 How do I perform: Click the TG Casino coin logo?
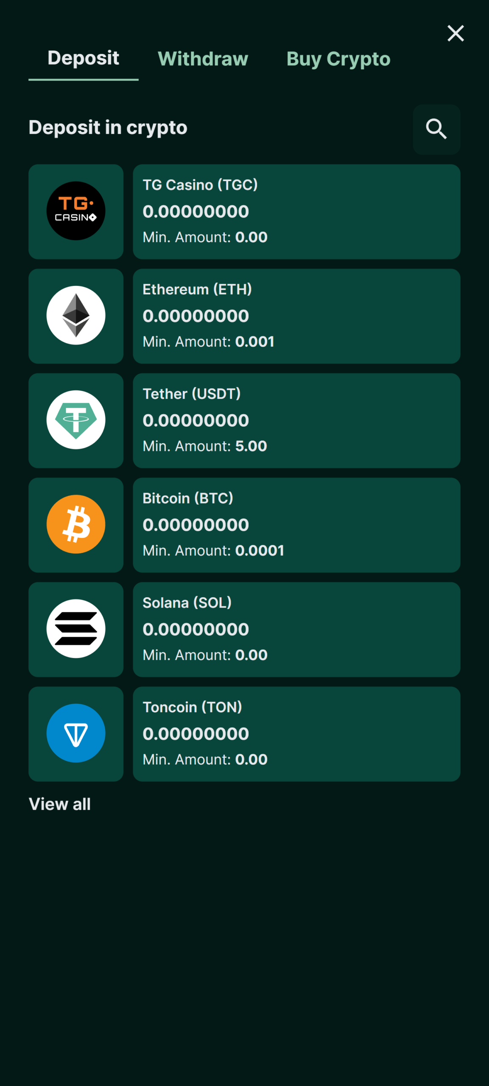click(x=76, y=211)
